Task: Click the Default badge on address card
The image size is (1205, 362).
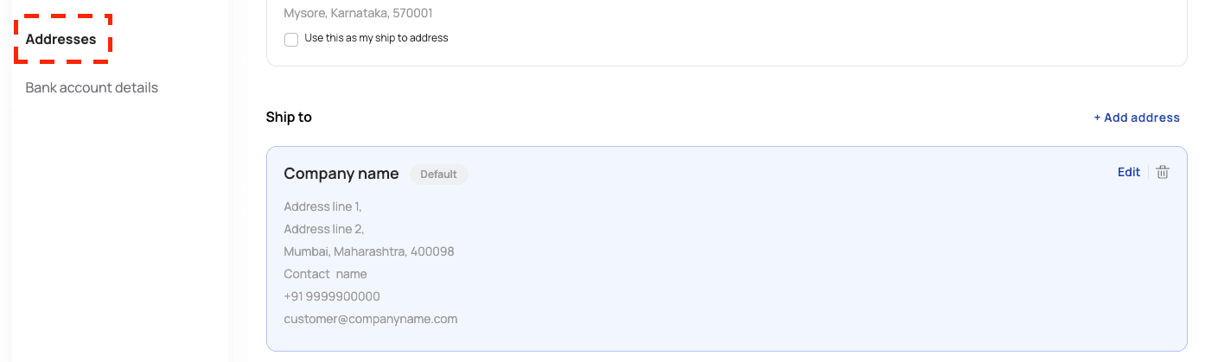Action: coord(438,174)
